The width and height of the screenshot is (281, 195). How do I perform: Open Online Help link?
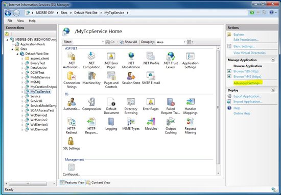pos(242,114)
